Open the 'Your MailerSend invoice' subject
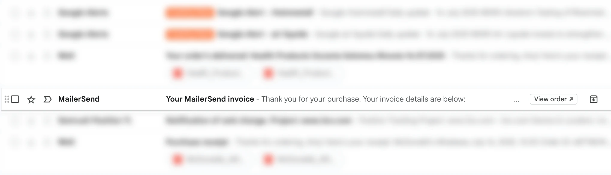The image size is (611, 175). [x=210, y=99]
